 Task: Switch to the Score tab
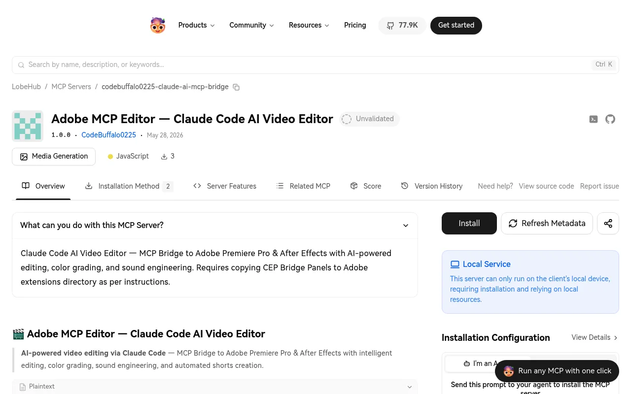[x=366, y=186]
